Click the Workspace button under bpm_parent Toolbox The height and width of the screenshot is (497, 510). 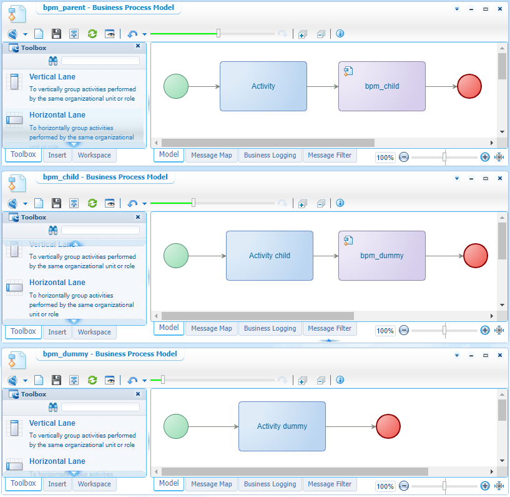point(94,154)
